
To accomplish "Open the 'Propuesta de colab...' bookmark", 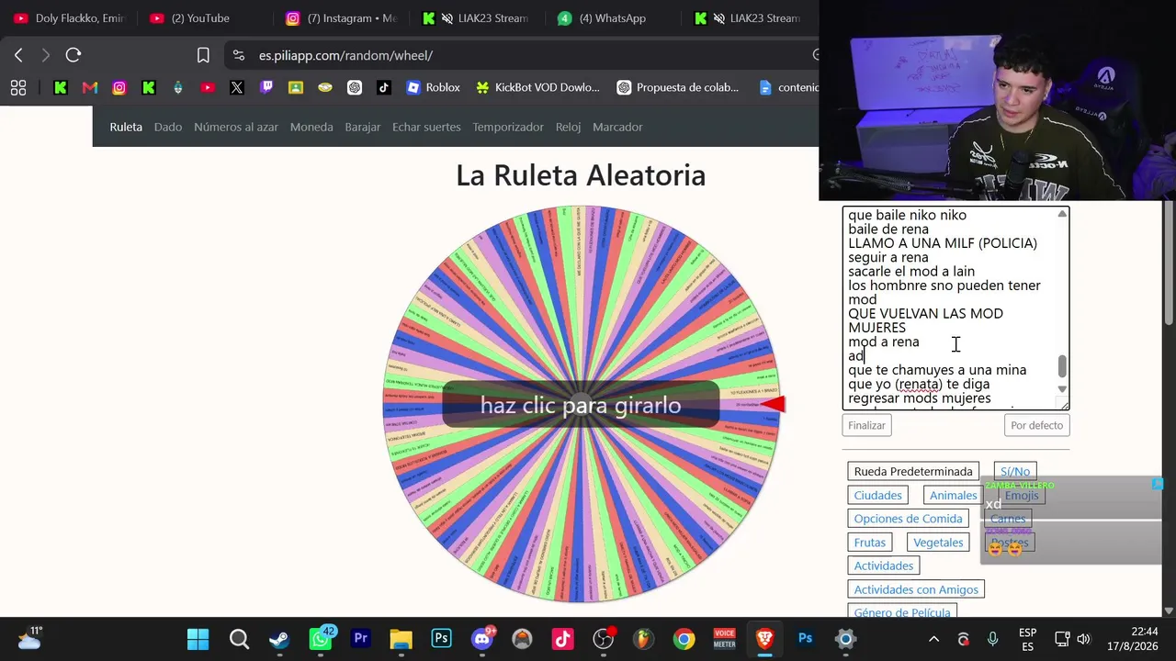I will pos(678,87).
